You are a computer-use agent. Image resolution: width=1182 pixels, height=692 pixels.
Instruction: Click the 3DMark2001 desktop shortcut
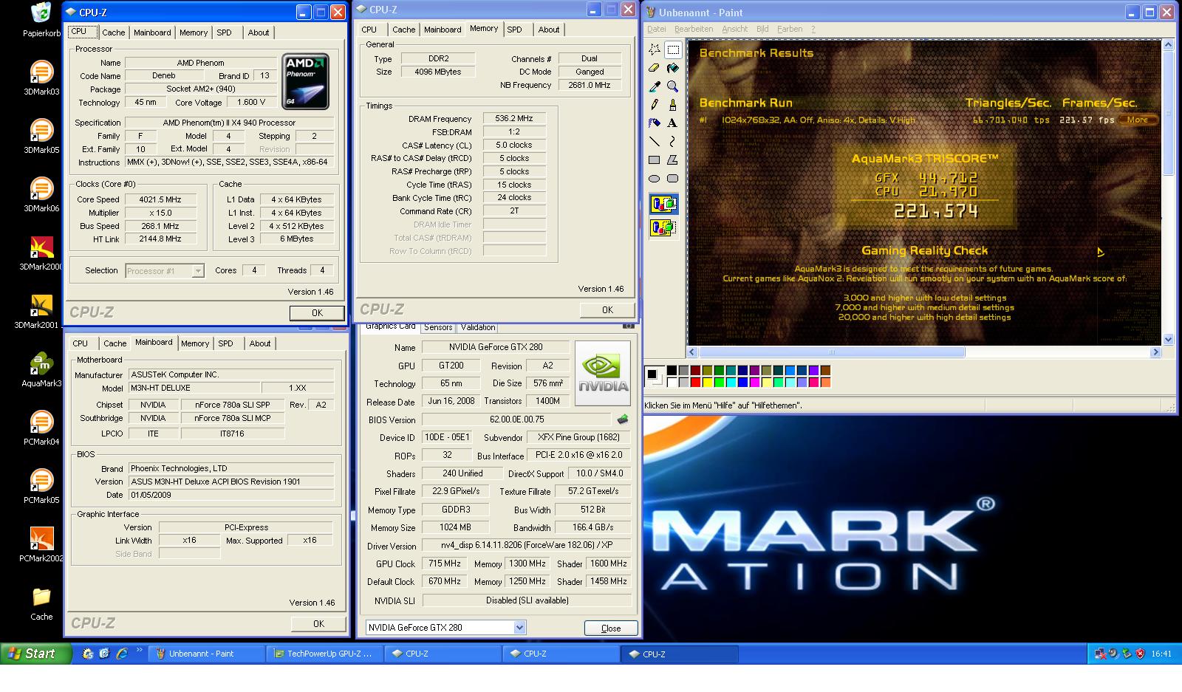37,311
